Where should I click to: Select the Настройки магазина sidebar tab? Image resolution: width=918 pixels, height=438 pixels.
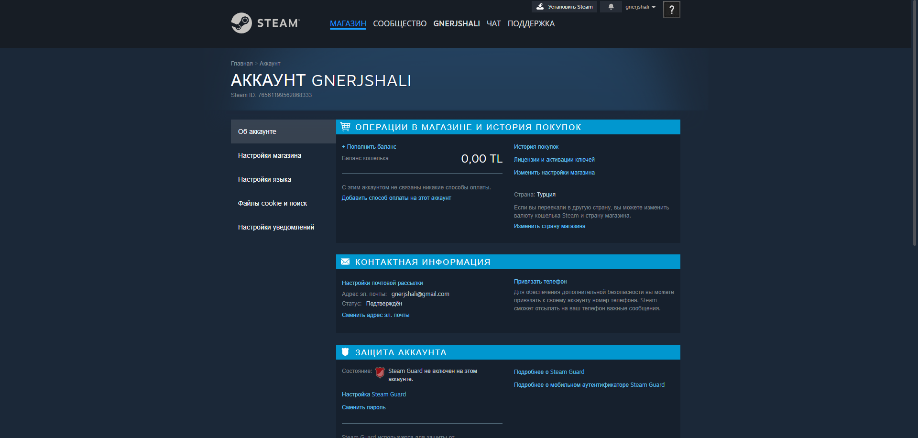(284, 155)
